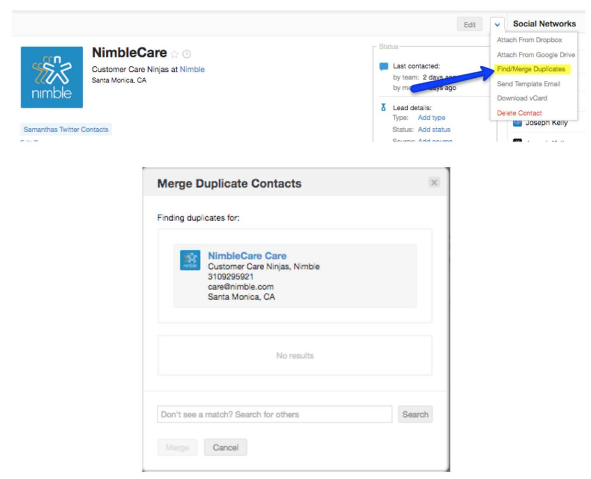This screenshot has height=479, width=591.
Task: Focus the 'Search for others' input field
Action: [274, 414]
